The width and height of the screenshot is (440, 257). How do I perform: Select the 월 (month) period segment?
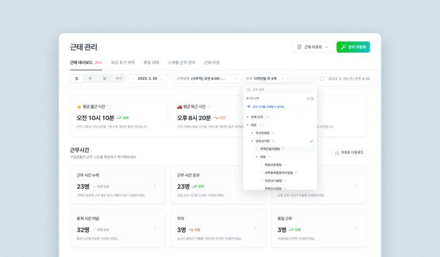click(x=104, y=79)
